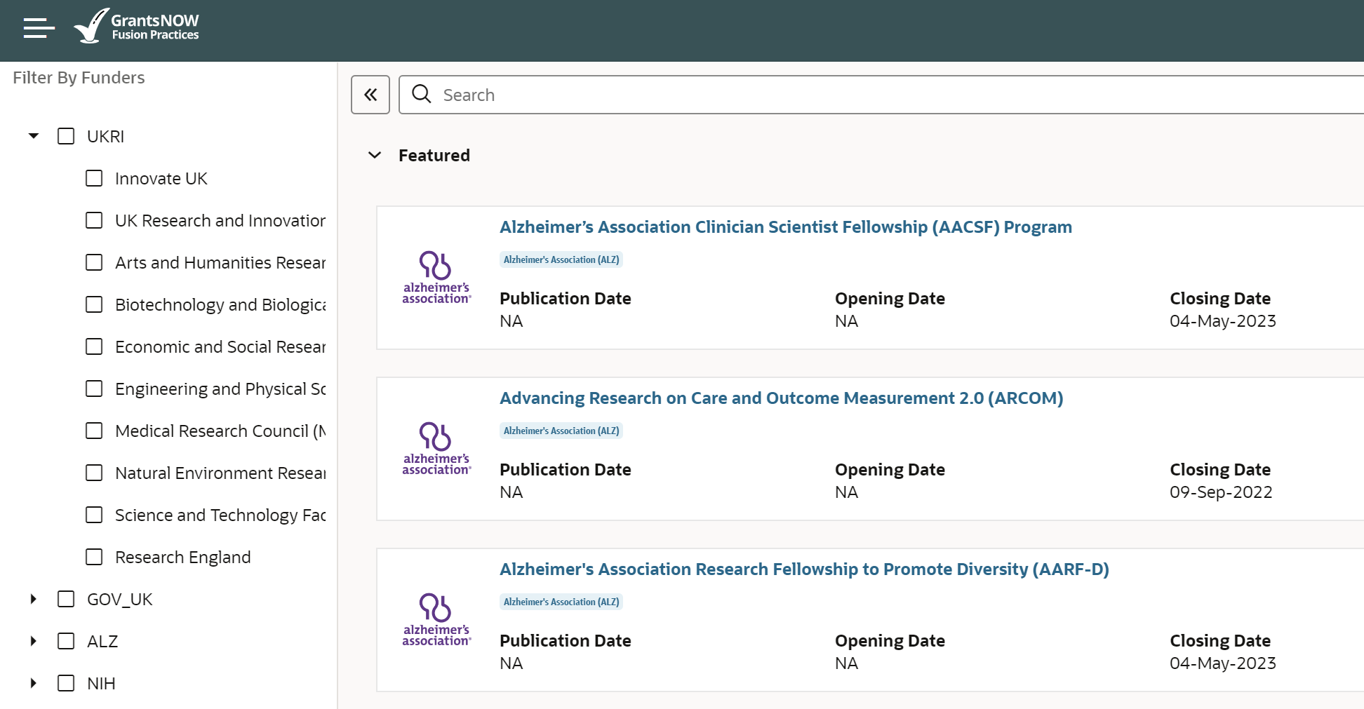Click the GOV_UK label
The image size is (1364, 709).
tap(120, 599)
